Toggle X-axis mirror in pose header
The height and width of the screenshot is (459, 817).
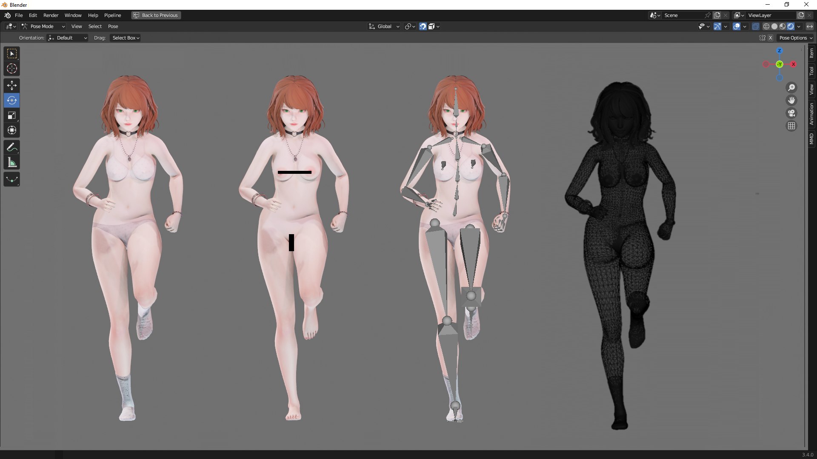(770, 38)
